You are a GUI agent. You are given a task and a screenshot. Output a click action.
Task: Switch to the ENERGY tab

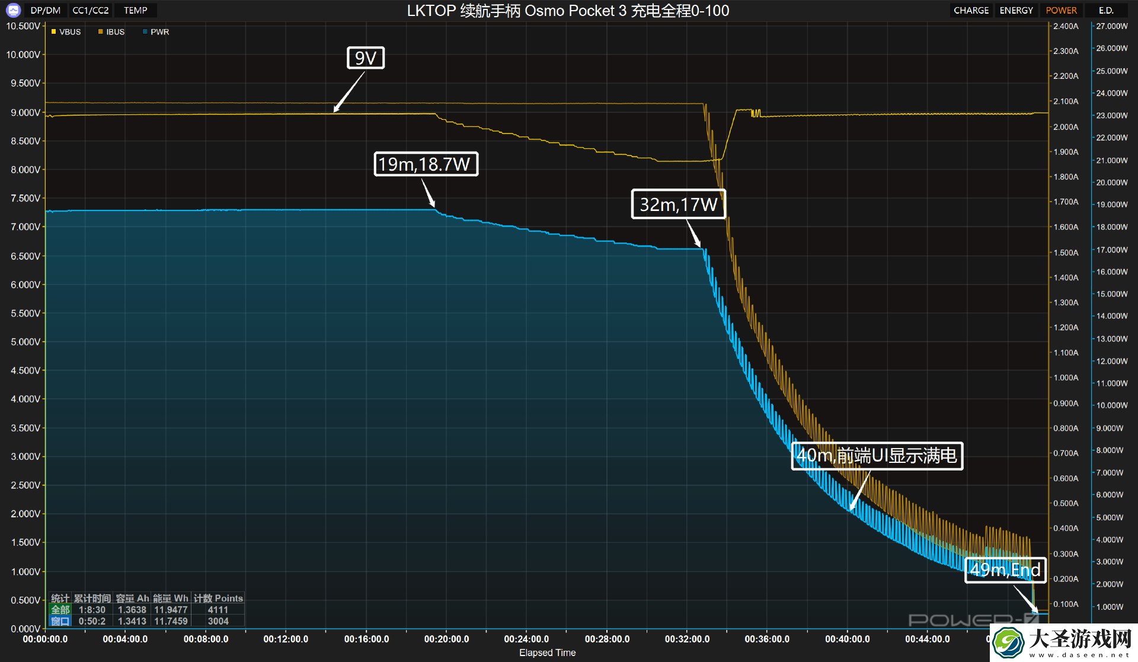tap(1016, 10)
